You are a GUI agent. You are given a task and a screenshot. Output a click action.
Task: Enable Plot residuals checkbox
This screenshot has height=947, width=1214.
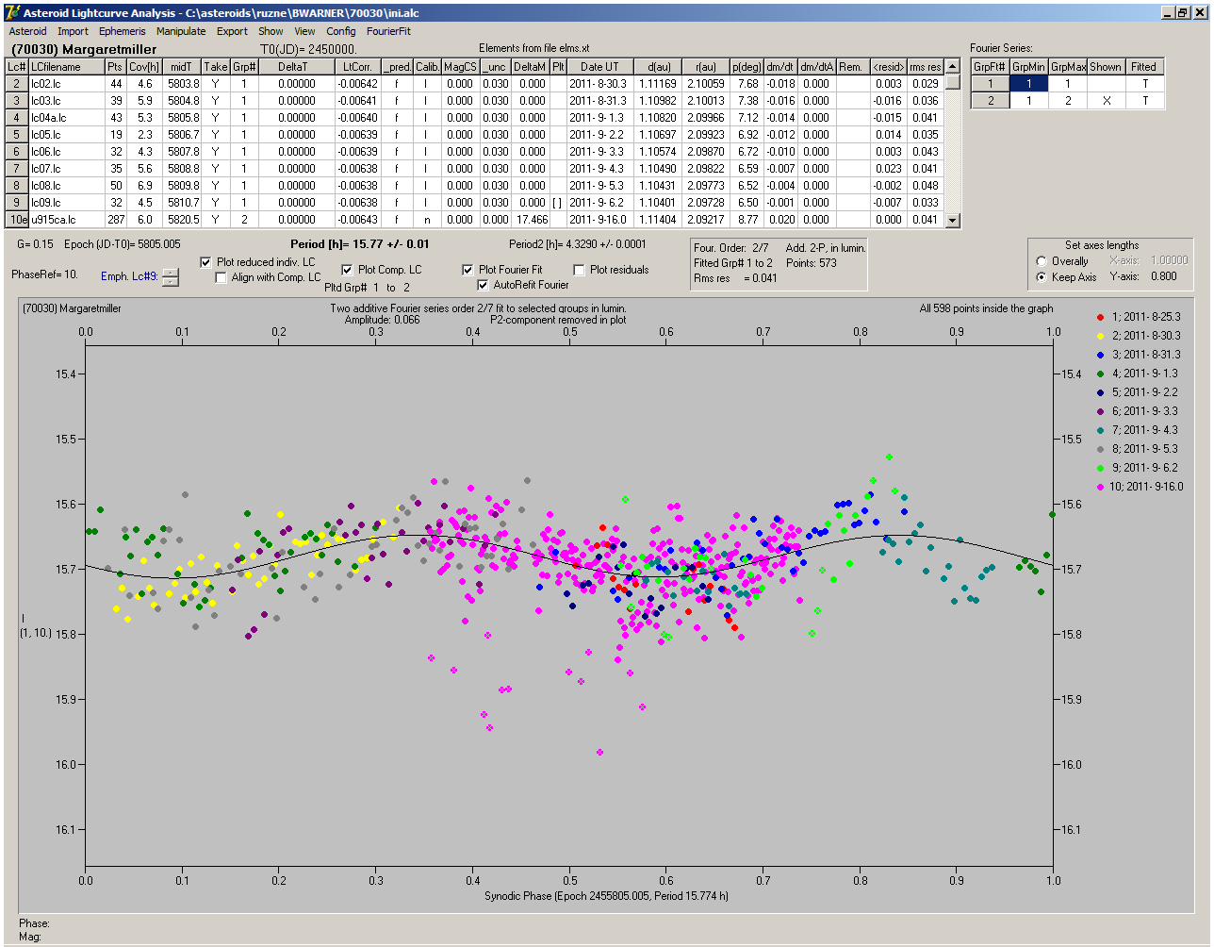pyautogui.click(x=579, y=270)
